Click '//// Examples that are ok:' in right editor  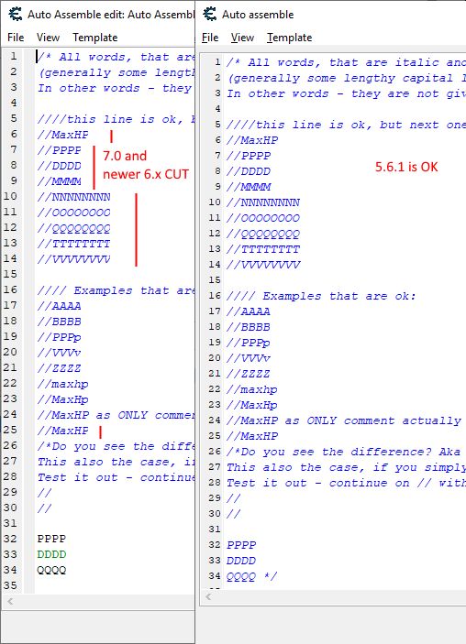point(321,296)
